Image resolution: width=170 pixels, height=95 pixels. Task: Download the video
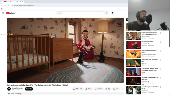[x=99, y=89]
